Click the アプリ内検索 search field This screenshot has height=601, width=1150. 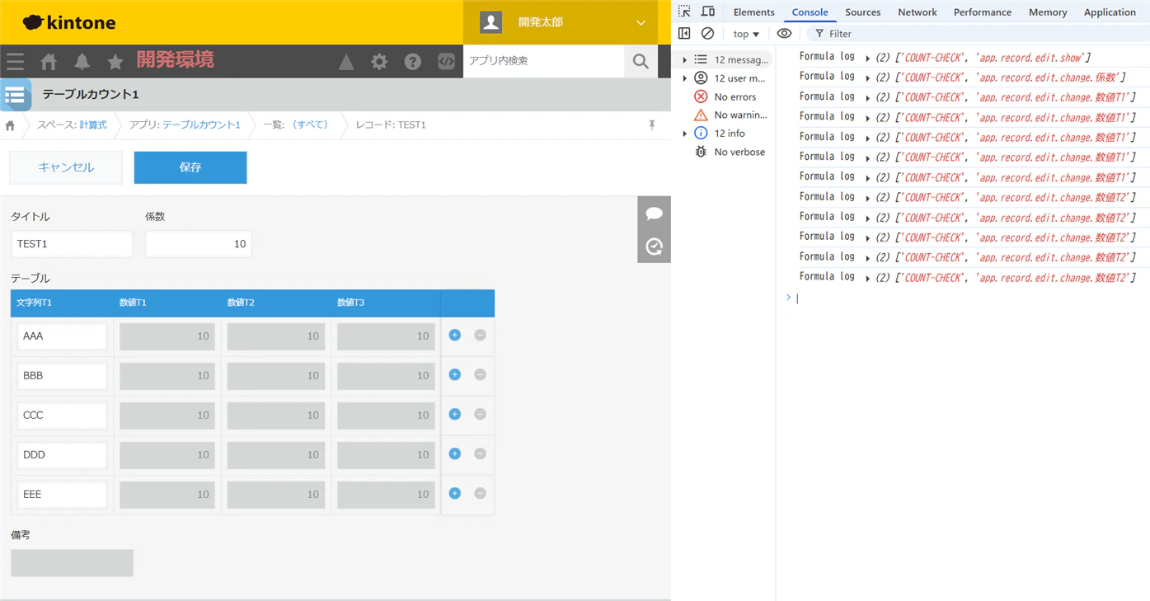click(544, 61)
